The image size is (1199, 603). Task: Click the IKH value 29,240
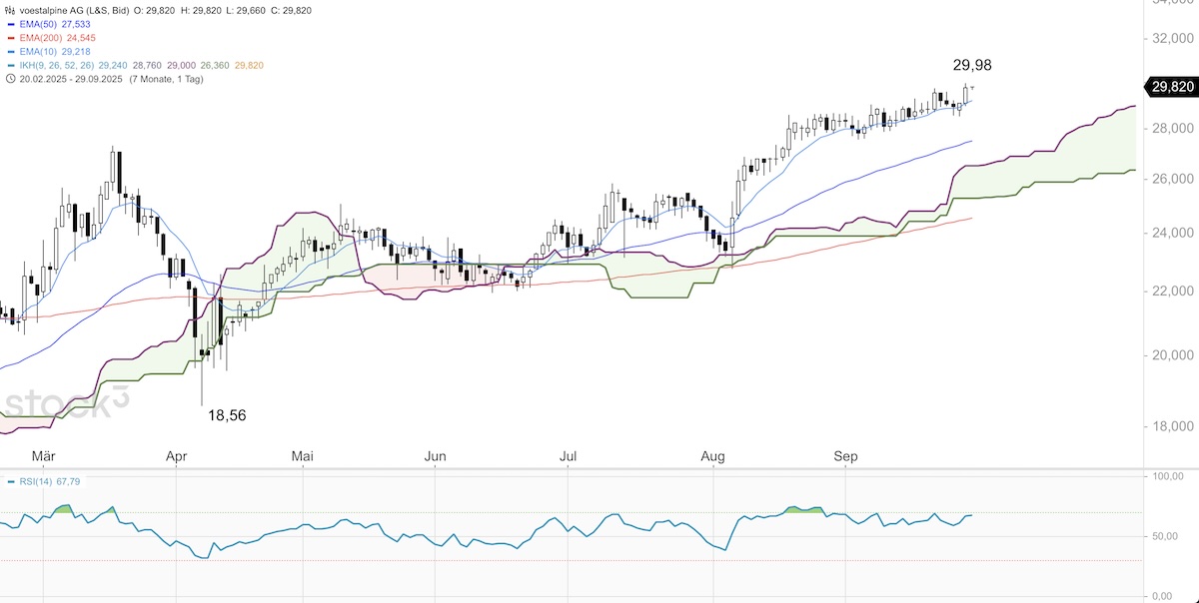[114, 65]
